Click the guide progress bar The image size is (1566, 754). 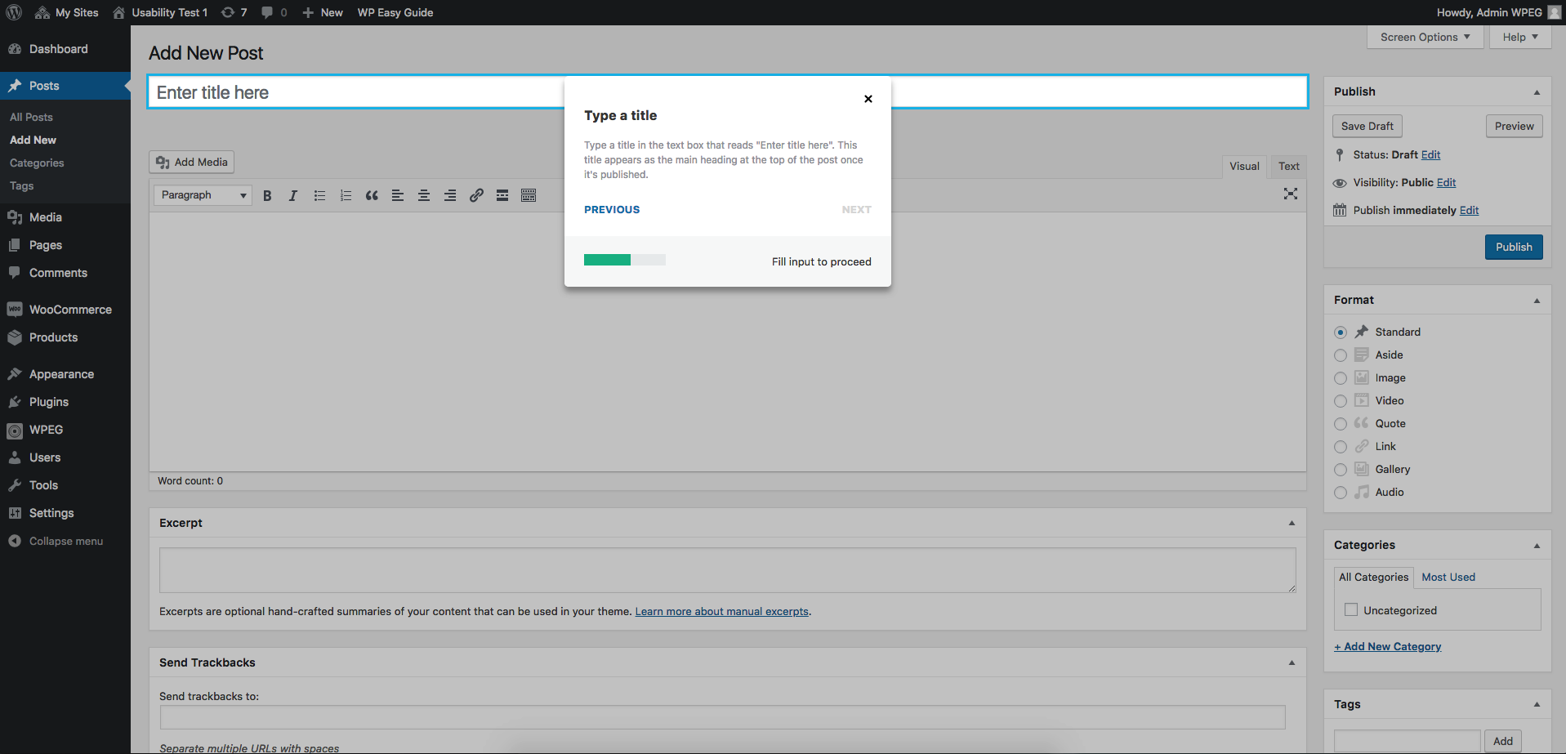pos(625,260)
